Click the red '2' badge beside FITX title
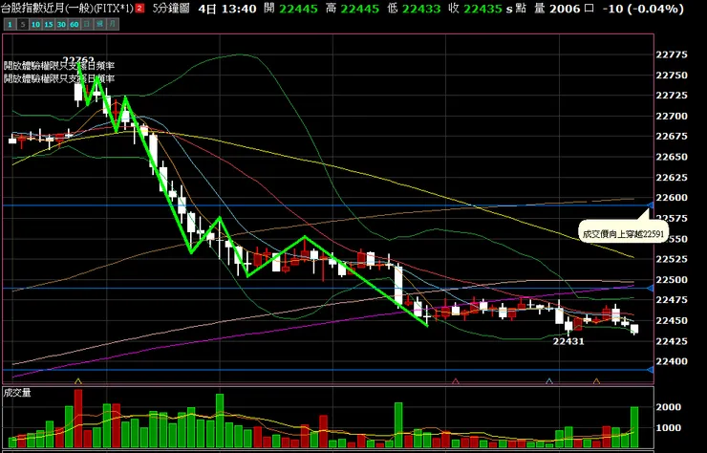 tap(139, 9)
